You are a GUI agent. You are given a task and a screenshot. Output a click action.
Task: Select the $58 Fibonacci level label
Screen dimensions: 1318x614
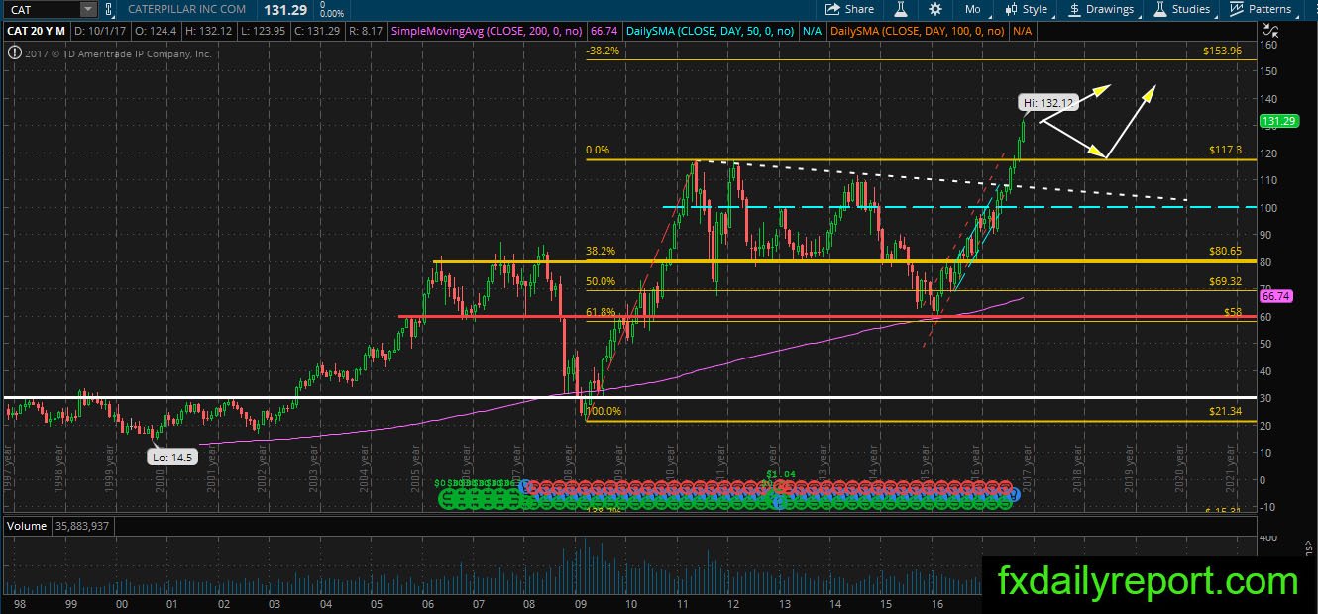click(1234, 312)
